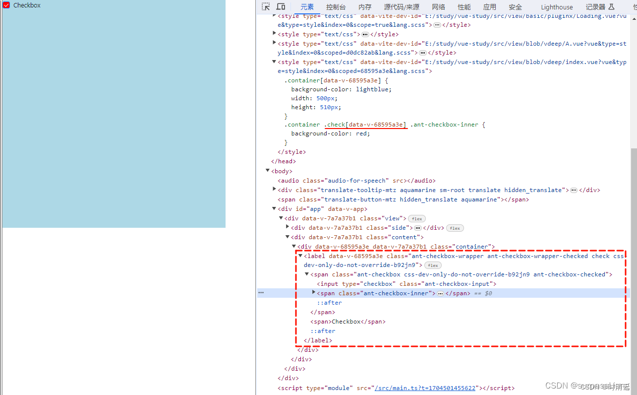The image size is (637, 395).
Task: Collapse the div class container node
Action: coord(294,246)
